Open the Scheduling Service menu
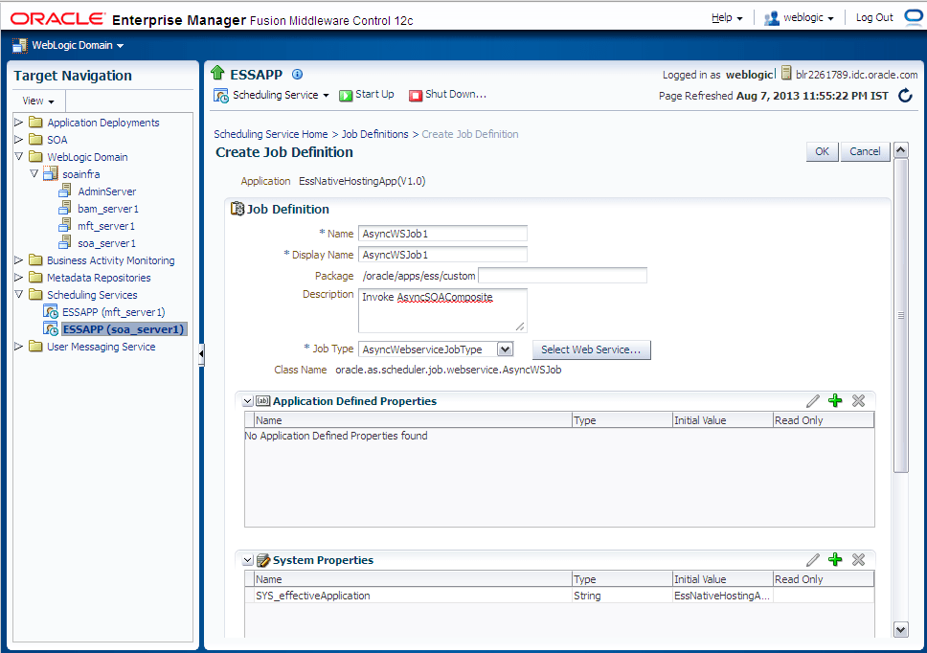This screenshot has height=653, width=927. pos(271,95)
